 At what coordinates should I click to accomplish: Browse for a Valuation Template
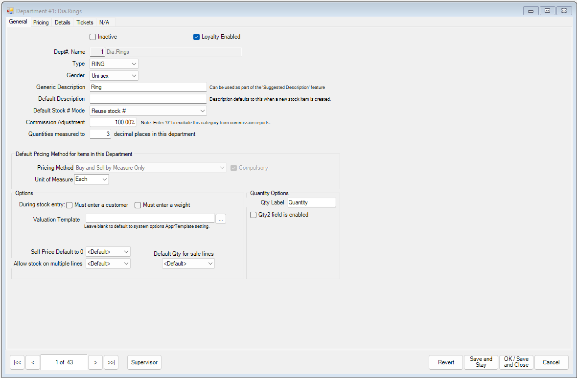[x=221, y=219]
